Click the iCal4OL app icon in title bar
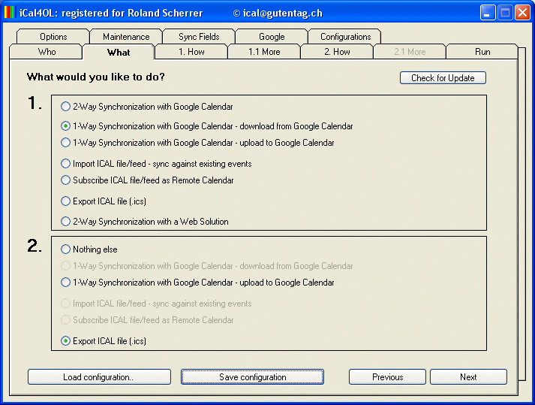The image size is (535, 405). point(10,13)
